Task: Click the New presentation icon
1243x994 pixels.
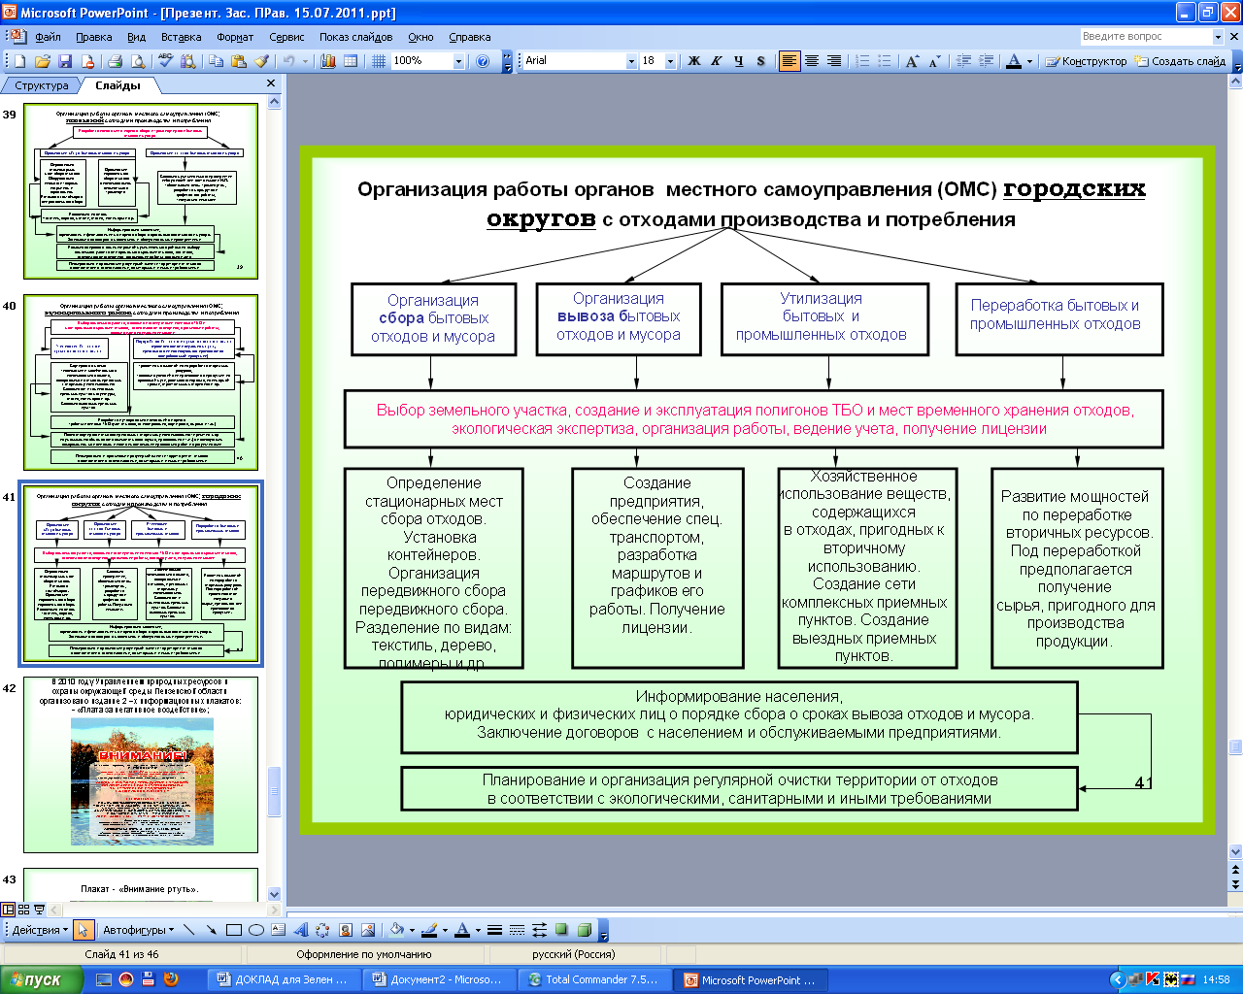Action: [20, 61]
